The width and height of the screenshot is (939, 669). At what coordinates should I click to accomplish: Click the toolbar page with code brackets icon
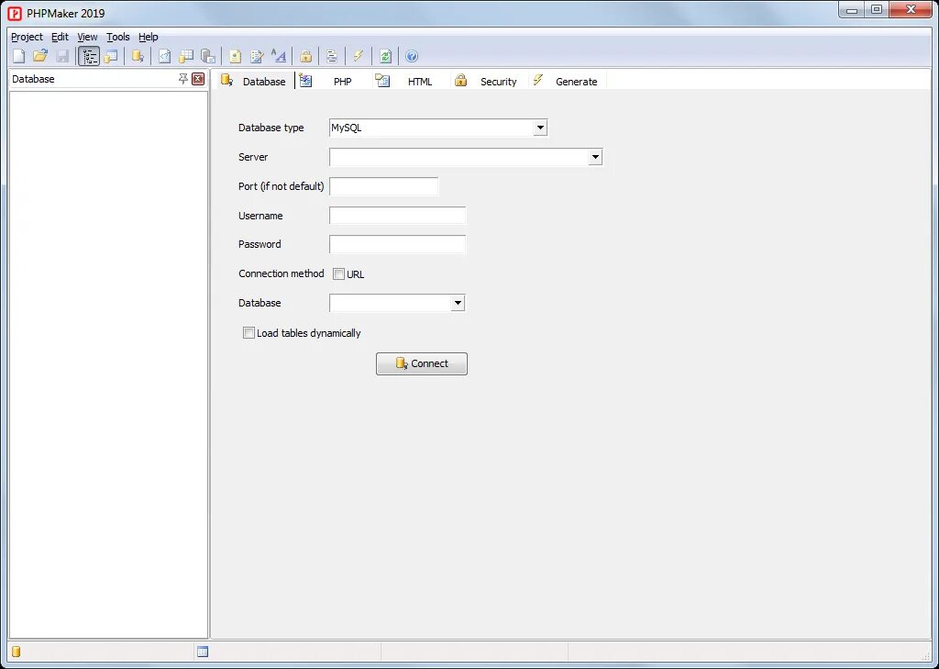(x=165, y=56)
